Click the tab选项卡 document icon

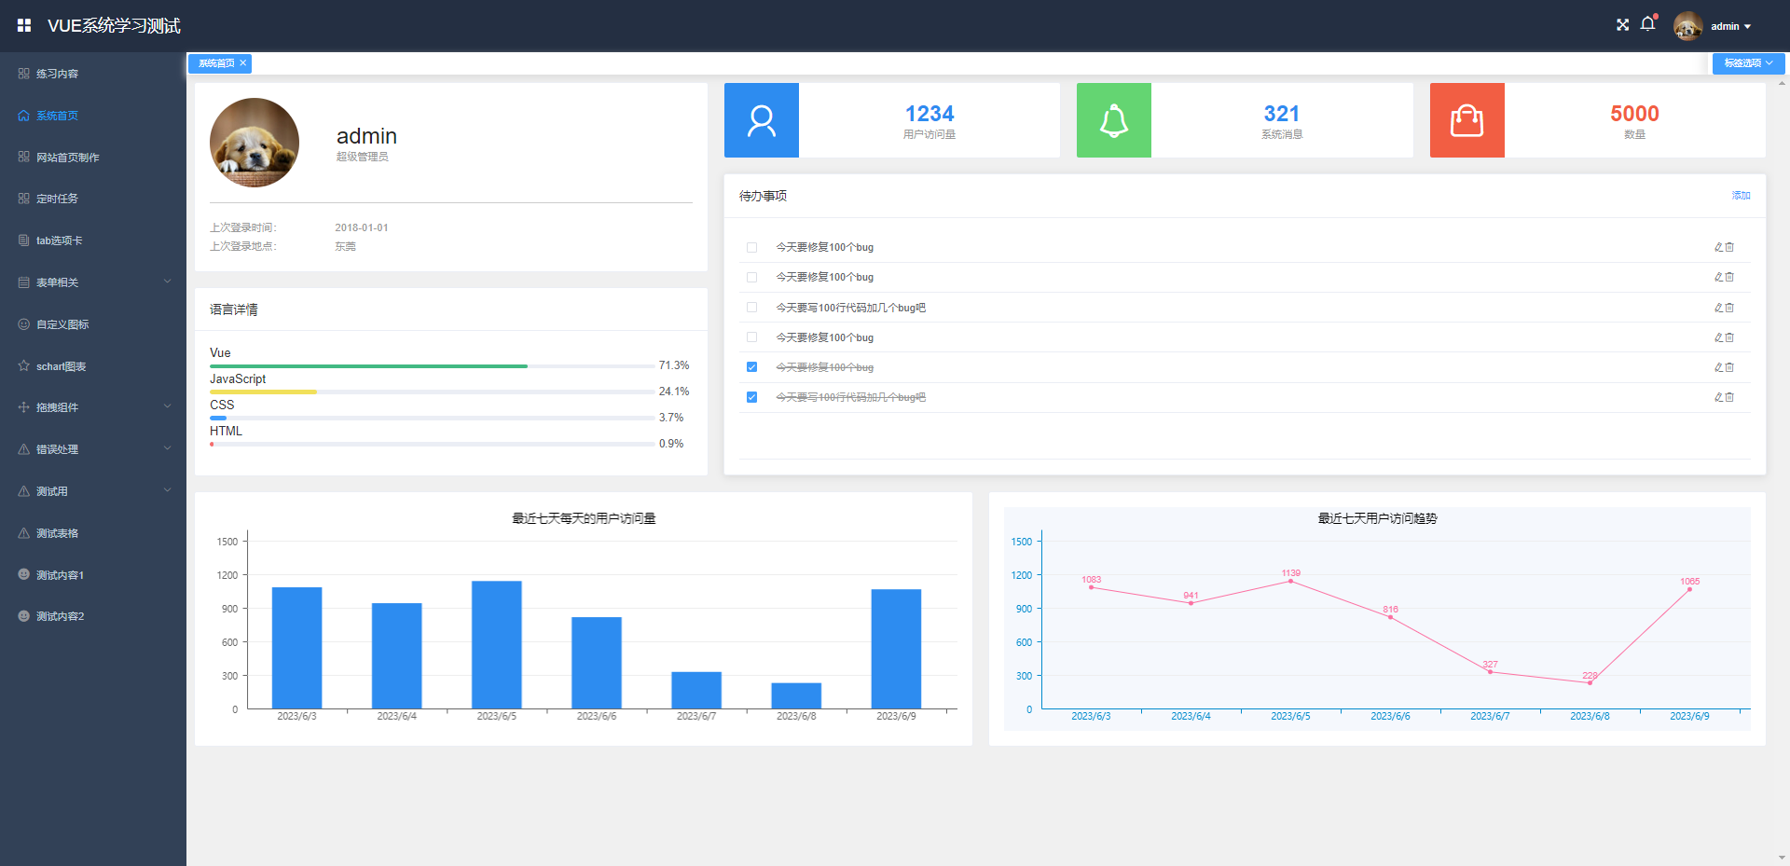24,241
